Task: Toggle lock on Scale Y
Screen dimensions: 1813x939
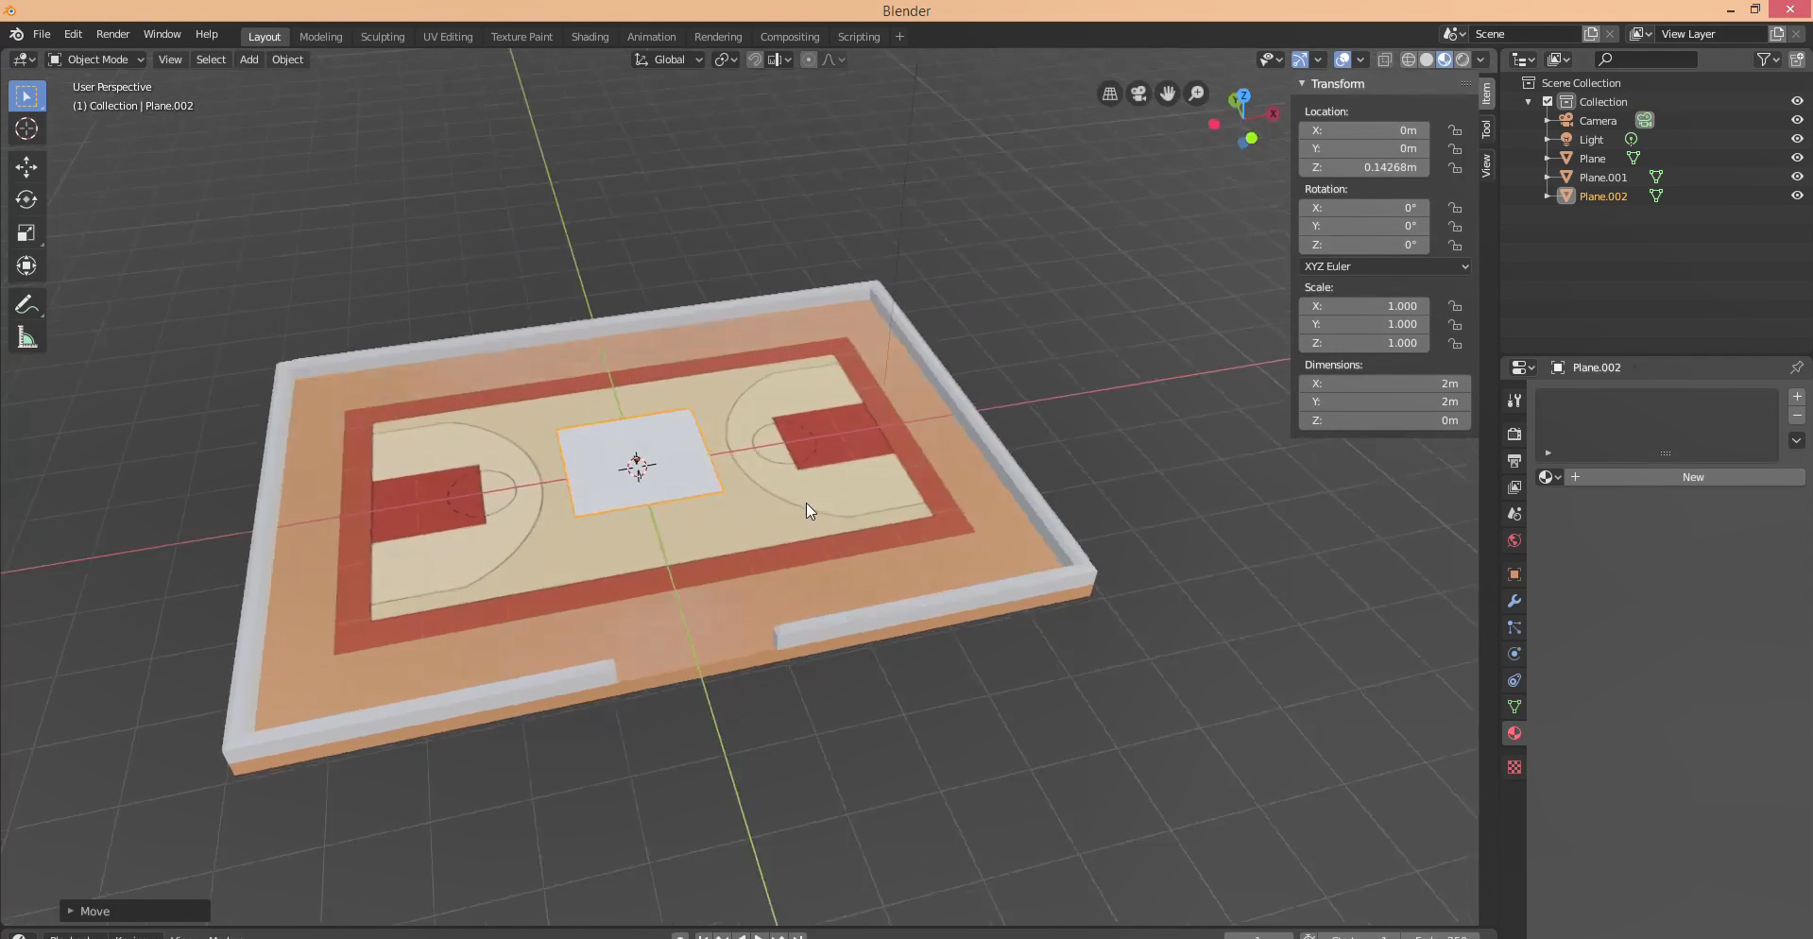Action: pyautogui.click(x=1456, y=324)
